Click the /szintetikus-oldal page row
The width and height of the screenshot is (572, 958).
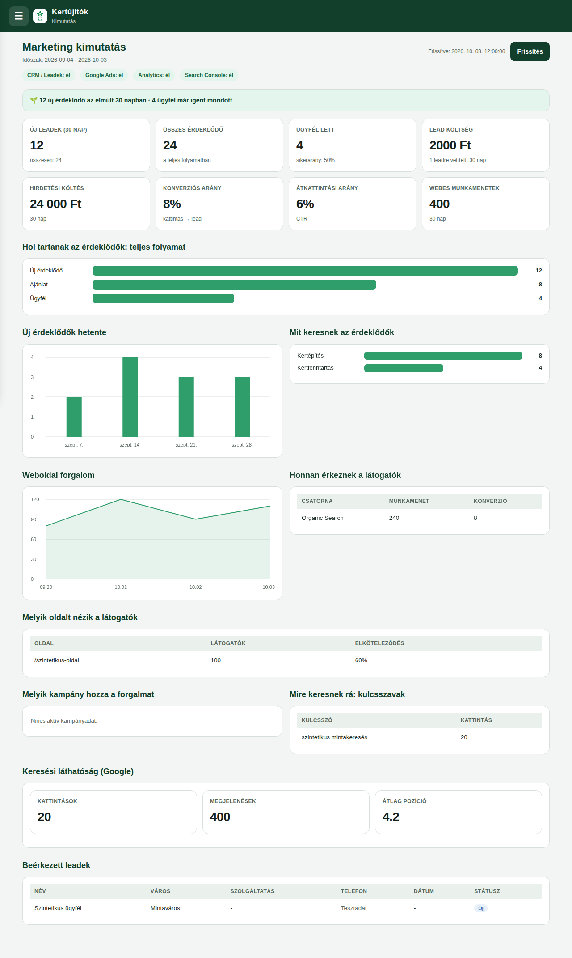286,660
